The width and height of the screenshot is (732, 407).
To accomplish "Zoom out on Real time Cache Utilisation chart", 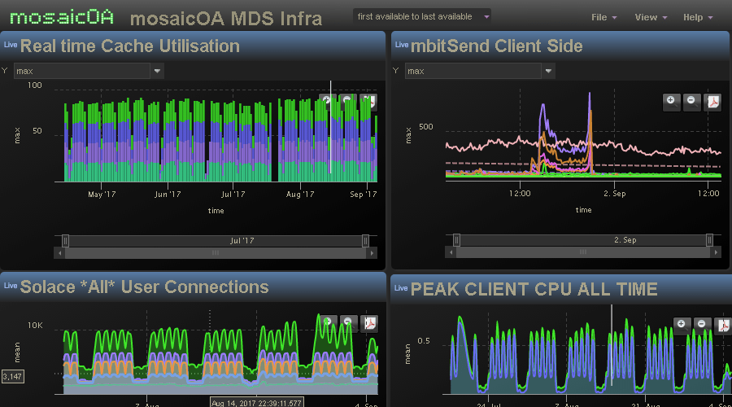I will tap(346, 102).
